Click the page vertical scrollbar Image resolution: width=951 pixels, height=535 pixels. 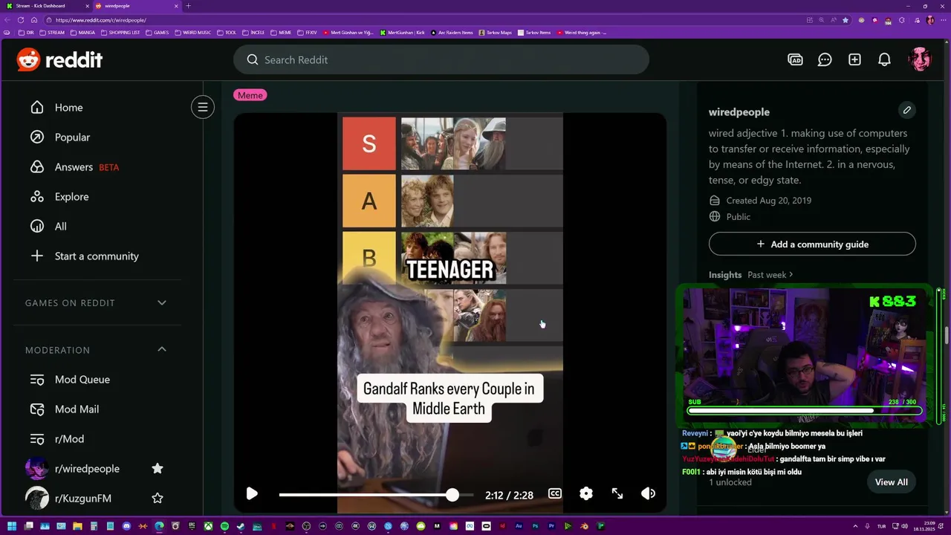(947, 334)
